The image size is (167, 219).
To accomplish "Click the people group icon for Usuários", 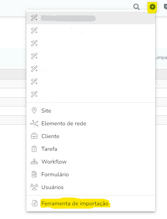I will point(34,187).
